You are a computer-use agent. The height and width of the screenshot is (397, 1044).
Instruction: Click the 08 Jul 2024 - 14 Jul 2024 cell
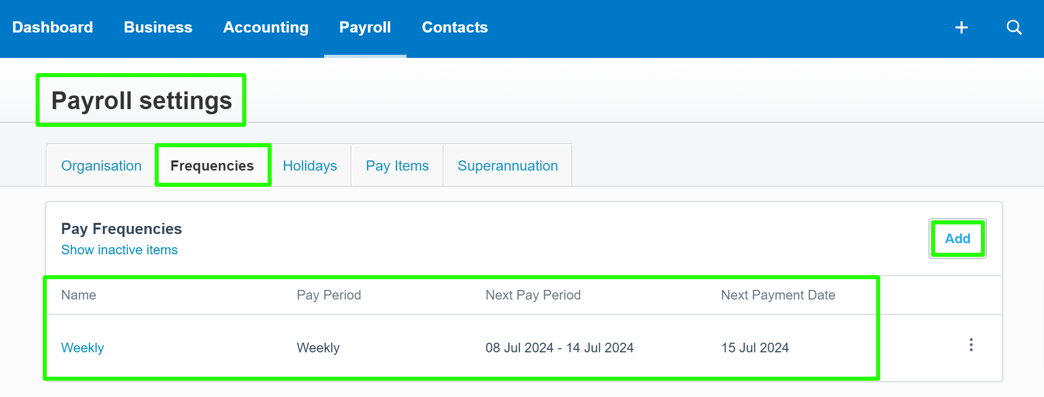[x=560, y=348]
